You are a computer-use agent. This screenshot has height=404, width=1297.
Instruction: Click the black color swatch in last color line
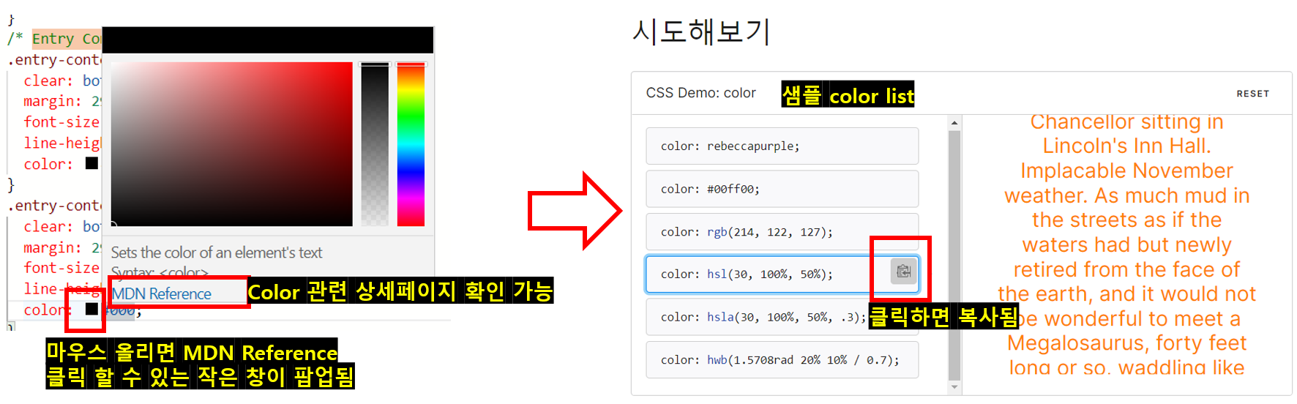91,309
